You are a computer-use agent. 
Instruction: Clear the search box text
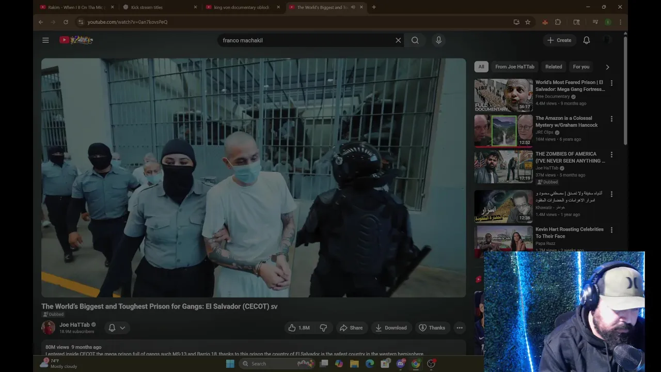point(398,40)
